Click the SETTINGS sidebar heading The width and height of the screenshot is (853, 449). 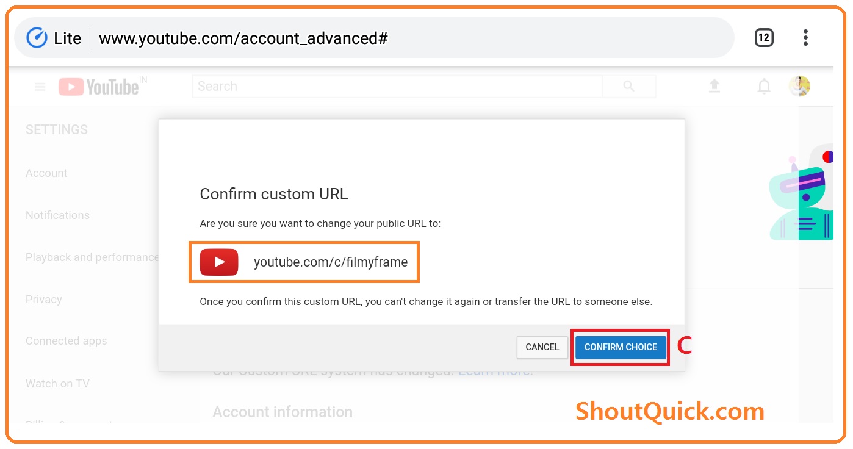pos(57,130)
